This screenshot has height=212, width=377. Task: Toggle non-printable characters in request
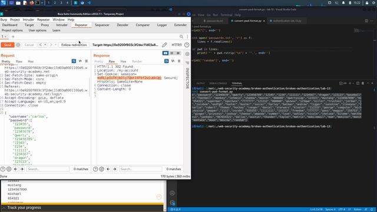pyautogui.click(x=80, y=61)
